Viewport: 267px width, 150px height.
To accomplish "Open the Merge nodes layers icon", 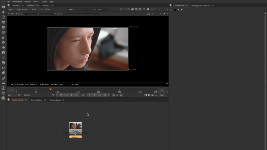I will 3,42.
